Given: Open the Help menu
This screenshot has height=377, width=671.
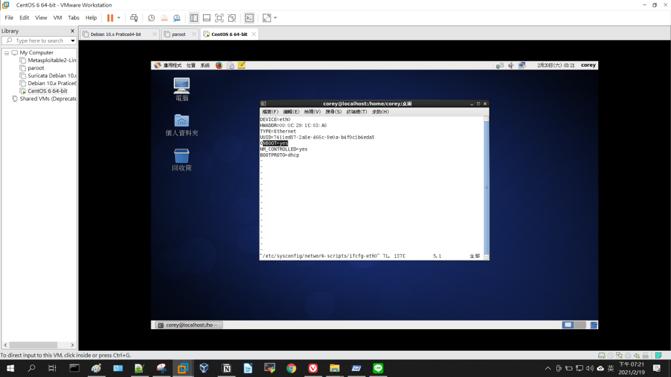Looking at the screenshot, I should (x=91, y=18).
